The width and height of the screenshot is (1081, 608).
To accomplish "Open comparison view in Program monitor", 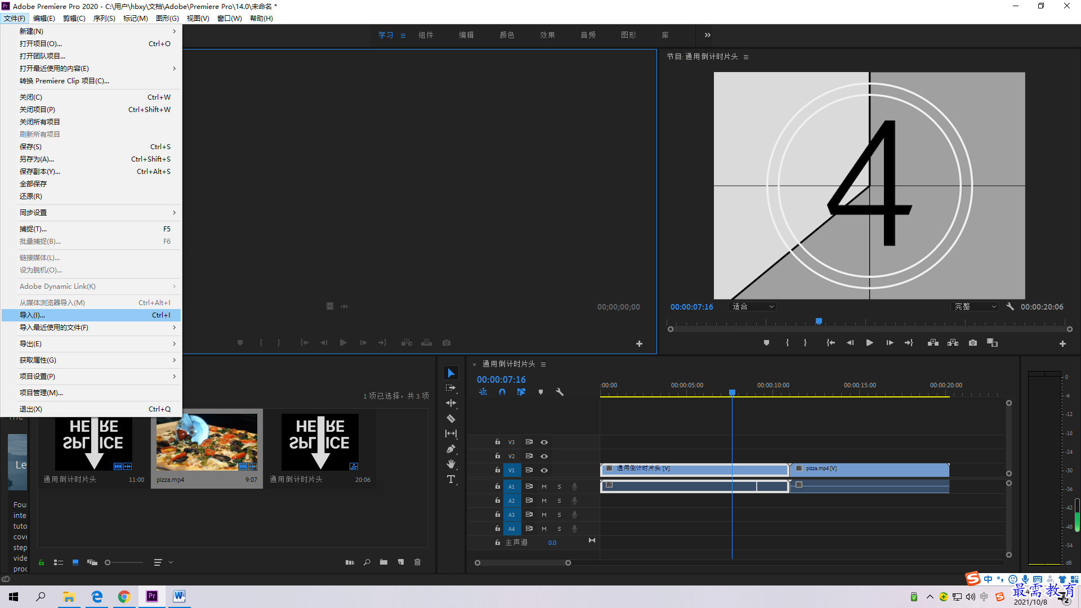I will coord(992,343).
